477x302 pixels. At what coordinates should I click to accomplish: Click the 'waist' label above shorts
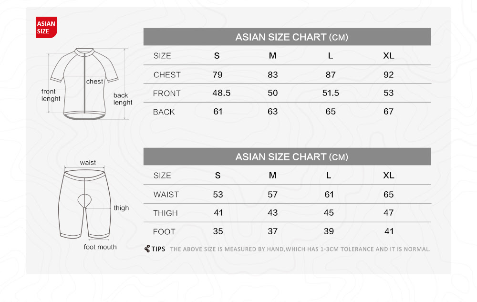pos(88,162)
